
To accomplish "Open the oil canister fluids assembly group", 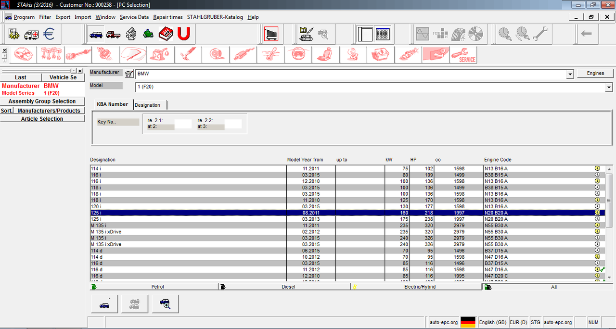I will 161,55.
